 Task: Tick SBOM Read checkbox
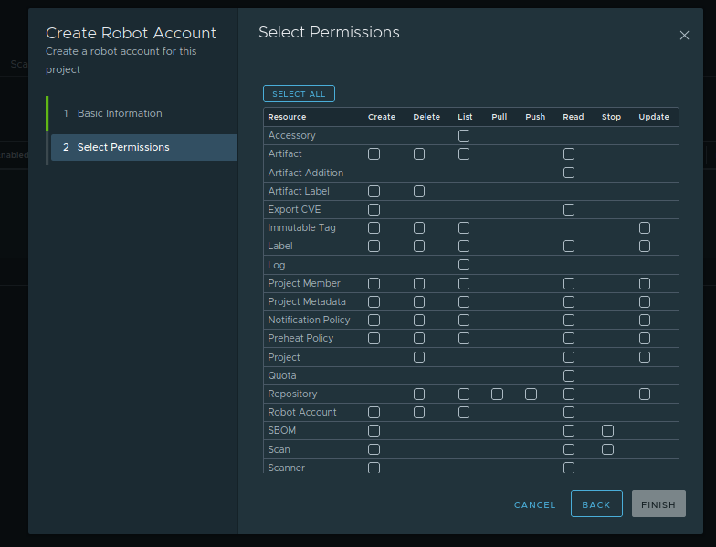point(569,431)
